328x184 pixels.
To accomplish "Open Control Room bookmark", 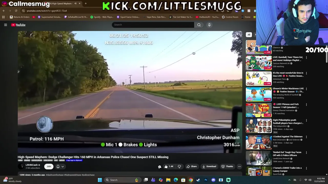I will pos(230,17).
